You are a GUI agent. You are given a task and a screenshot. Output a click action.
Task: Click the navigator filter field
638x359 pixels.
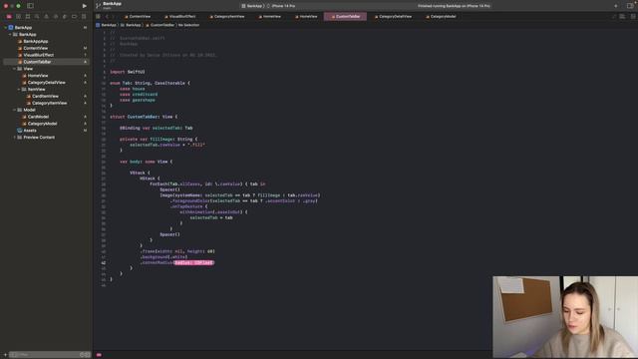[x=49, y=355]
